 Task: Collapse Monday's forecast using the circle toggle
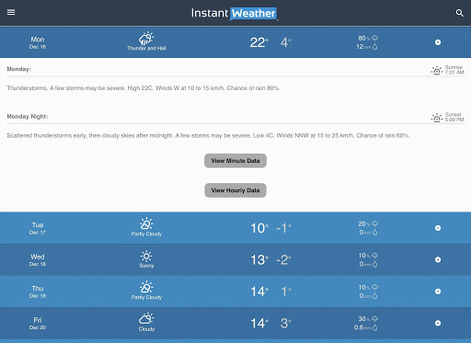click(438, 42)
